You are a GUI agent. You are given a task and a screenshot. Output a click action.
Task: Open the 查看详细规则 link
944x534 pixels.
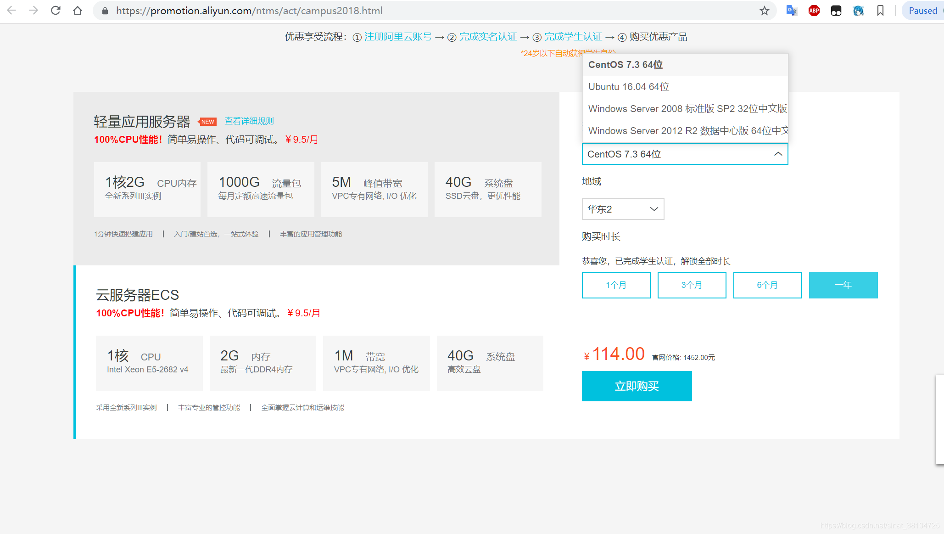point(249,121)
